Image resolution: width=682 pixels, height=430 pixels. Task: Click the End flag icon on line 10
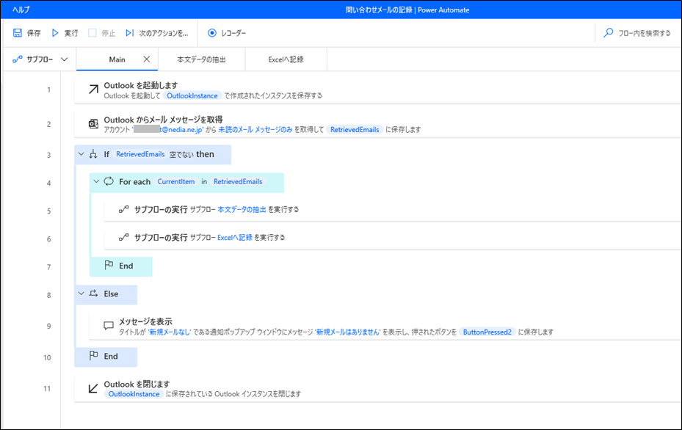(x=93, y=356)
